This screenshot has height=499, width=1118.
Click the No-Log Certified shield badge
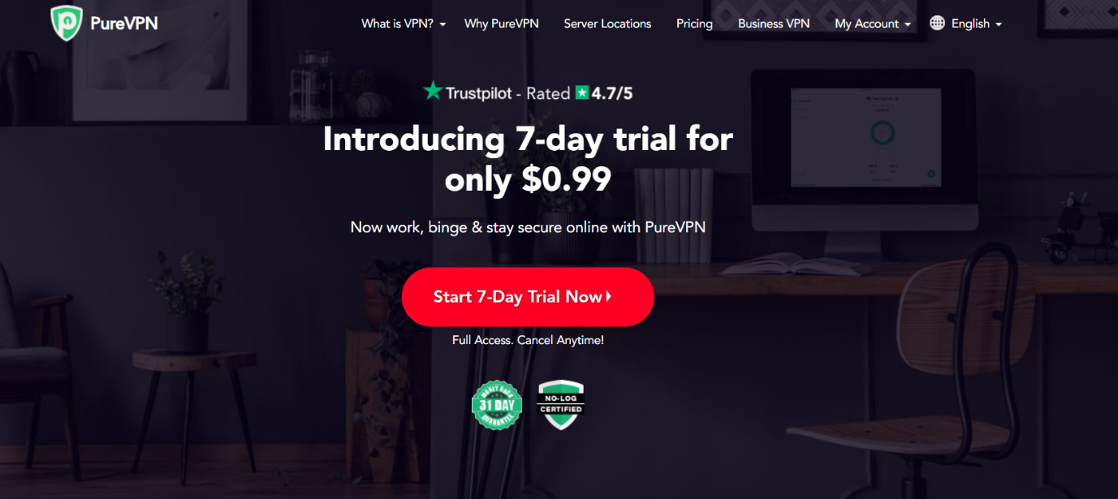point(561,404)
